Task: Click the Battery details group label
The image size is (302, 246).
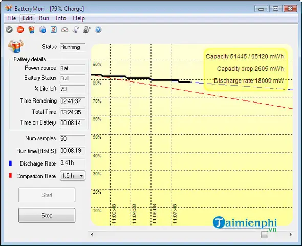Action: (x=30, y=59)
